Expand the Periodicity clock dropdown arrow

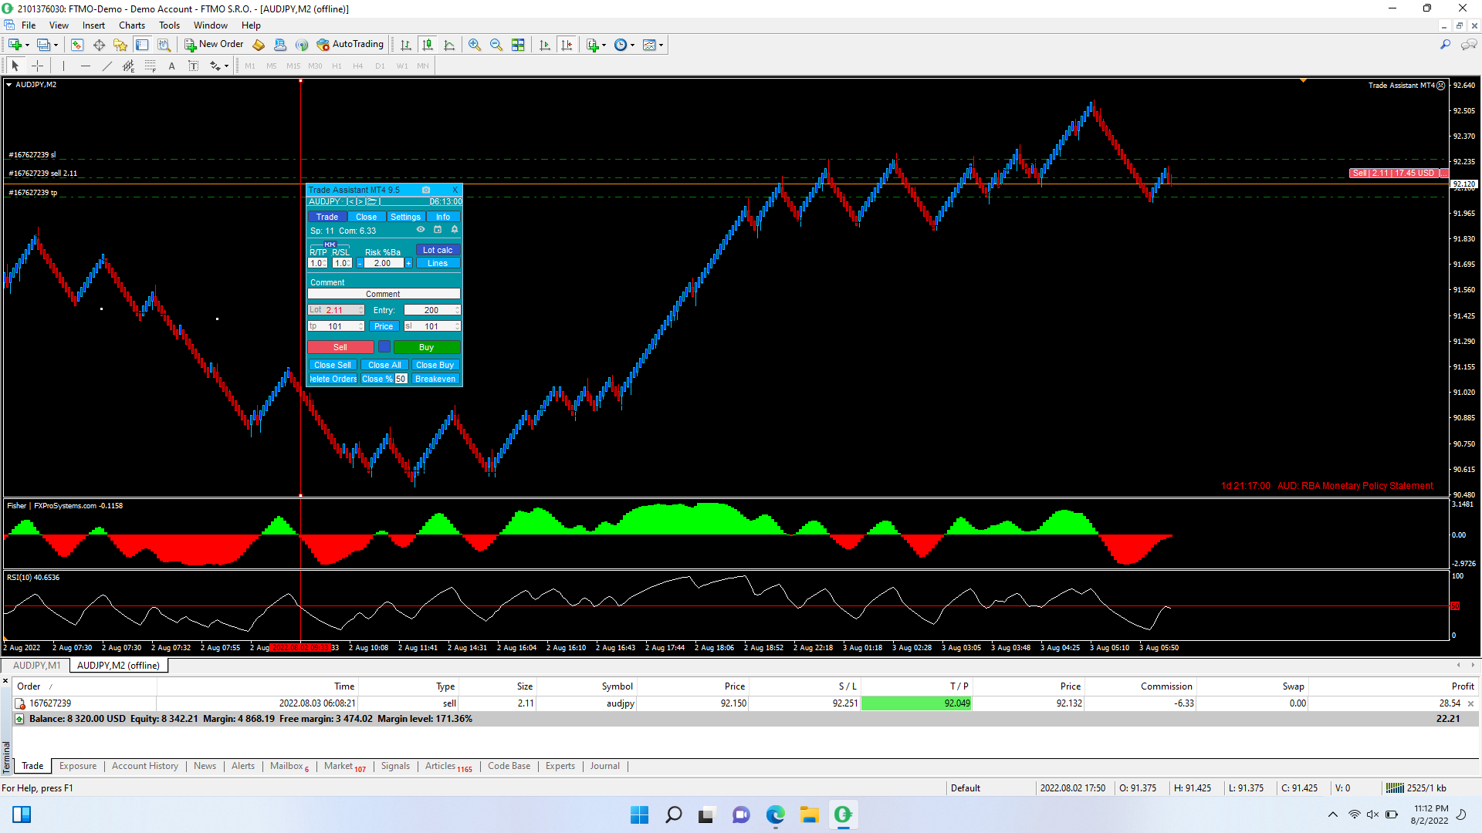click(x=633, y=45)
